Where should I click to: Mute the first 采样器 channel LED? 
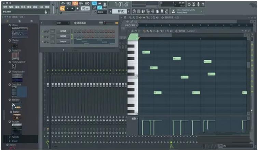tap(42, 31)
